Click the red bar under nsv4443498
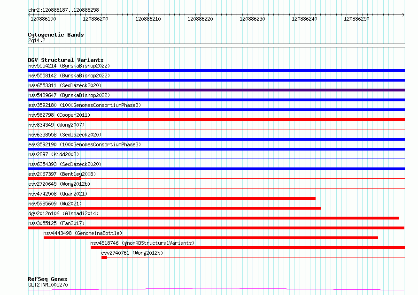This screenshot has height=295, width=418. pyautogui.click(x=211, y=238)
